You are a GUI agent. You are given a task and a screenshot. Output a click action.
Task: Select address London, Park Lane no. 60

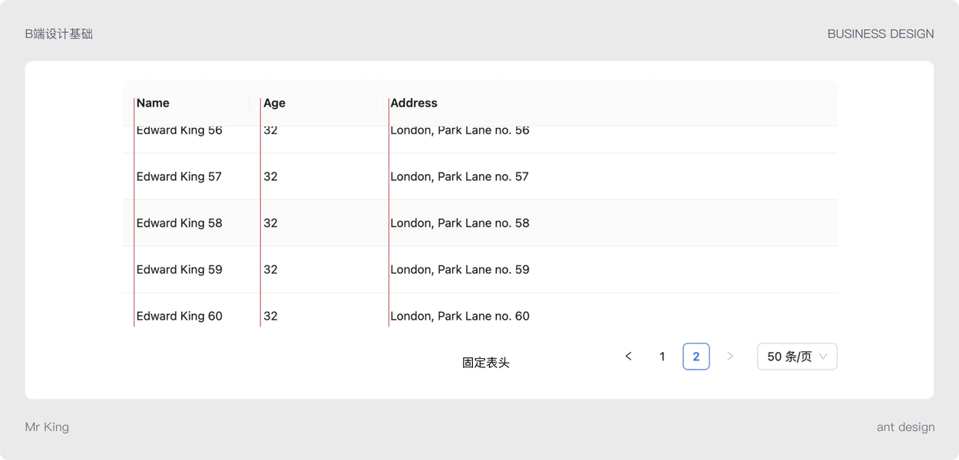460,316
